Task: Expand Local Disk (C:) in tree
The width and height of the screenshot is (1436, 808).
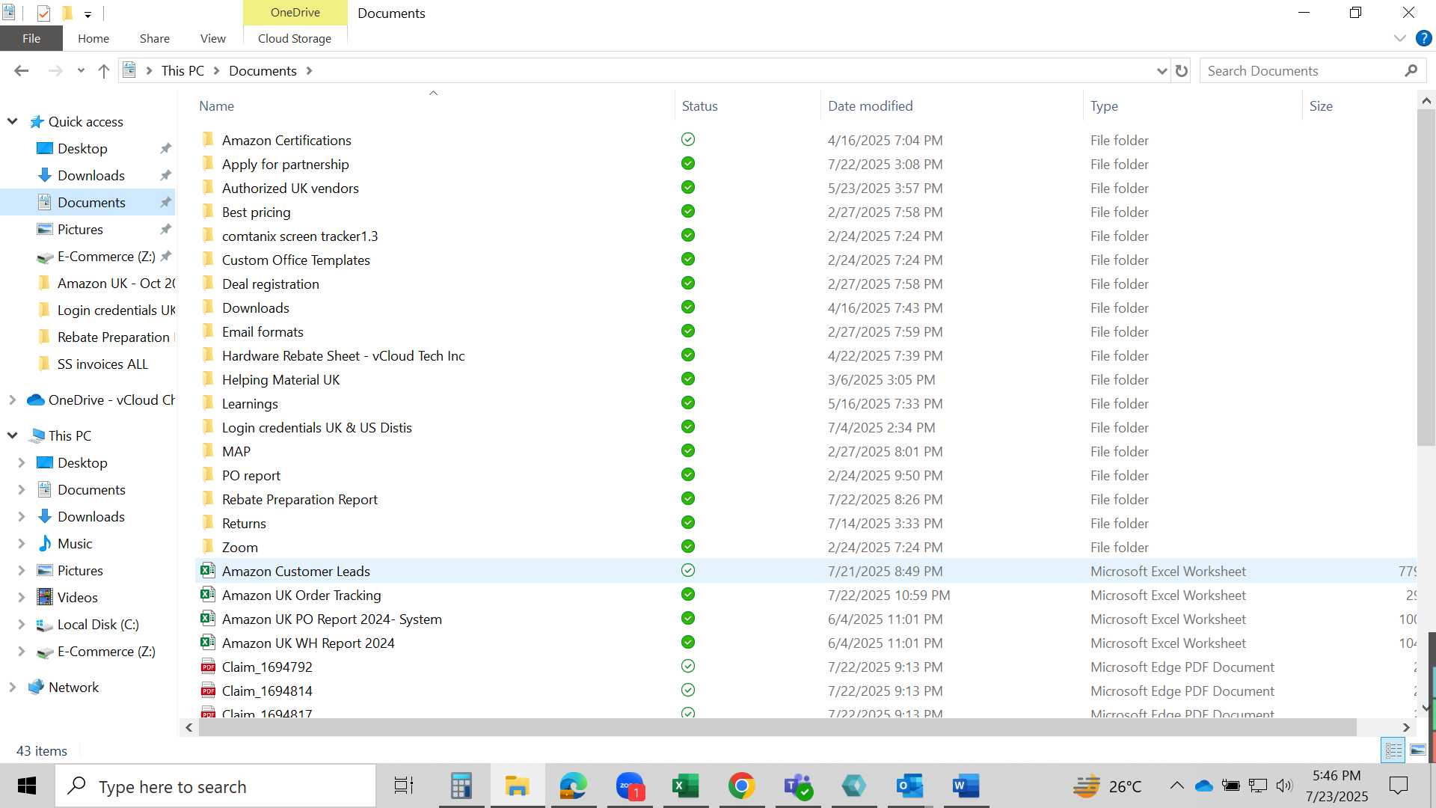Action: [22, 624]
